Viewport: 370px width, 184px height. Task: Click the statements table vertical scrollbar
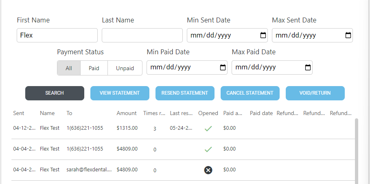pyautogui.click(x=357, y=151)
